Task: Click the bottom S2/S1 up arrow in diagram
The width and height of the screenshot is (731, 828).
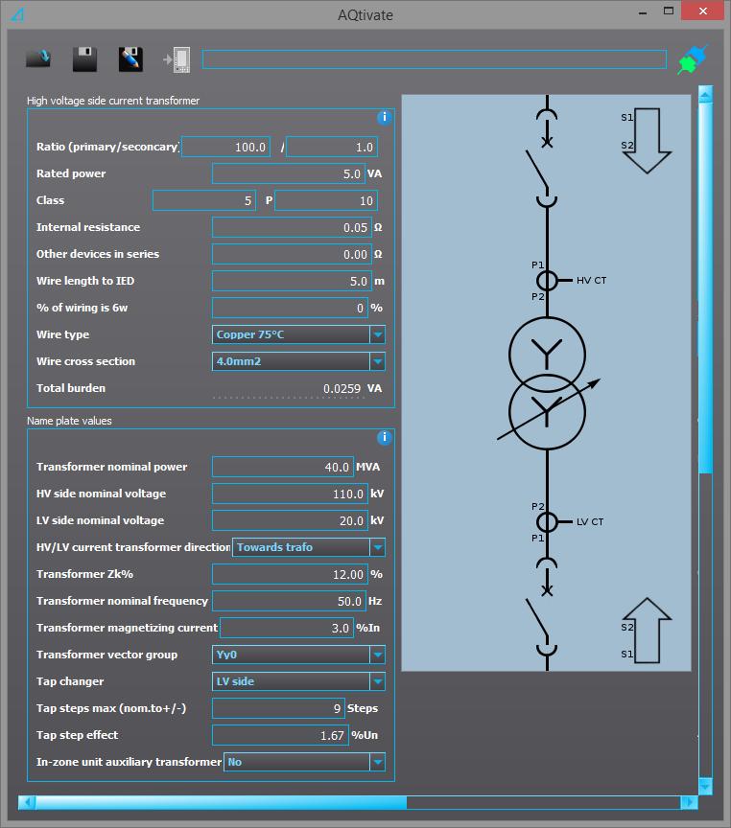Action: [x=647, y=630]
